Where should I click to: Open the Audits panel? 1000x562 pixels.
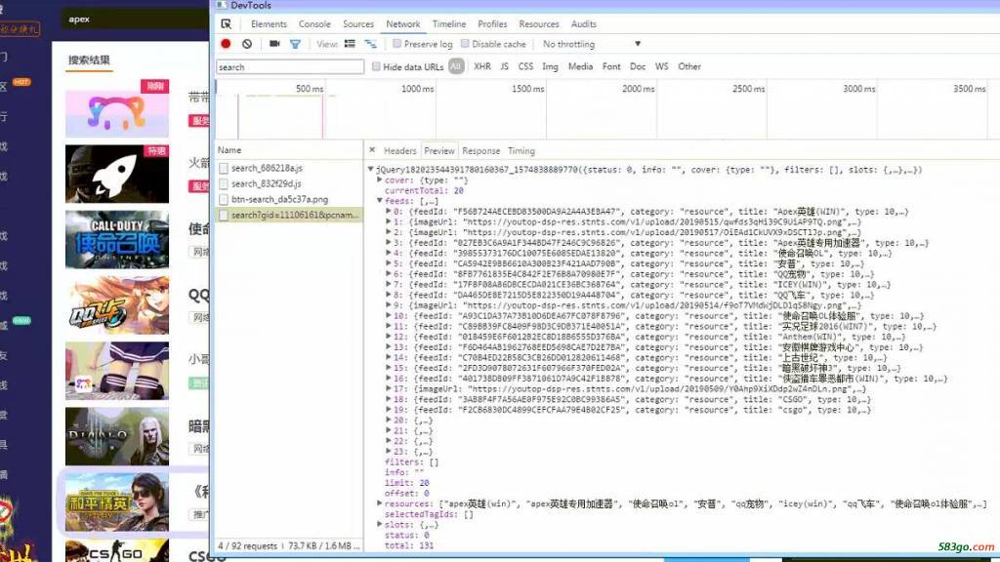(x=584, y=24)
